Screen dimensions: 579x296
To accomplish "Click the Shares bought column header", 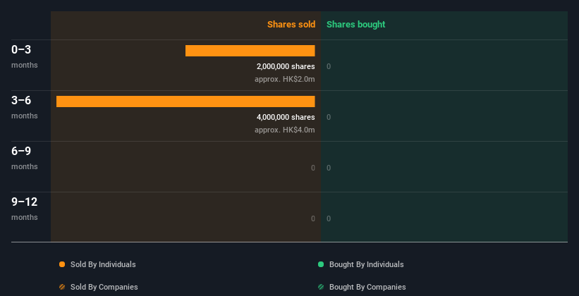I will 356,25.
